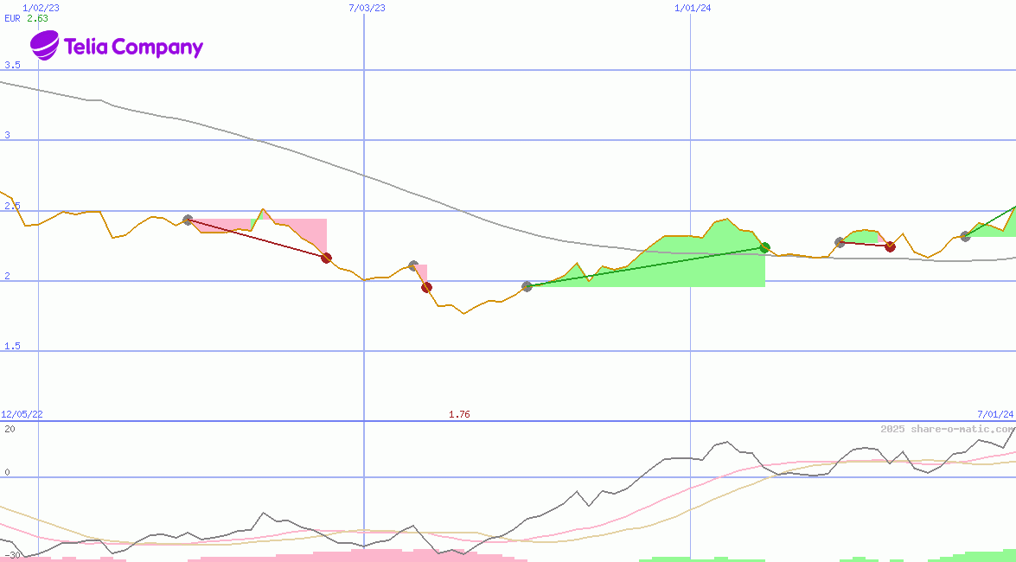The height and width of the screenshot is (562, 1016).
Task: Click the rightmost red marker on the price line
Action: (x=890, y=246)
